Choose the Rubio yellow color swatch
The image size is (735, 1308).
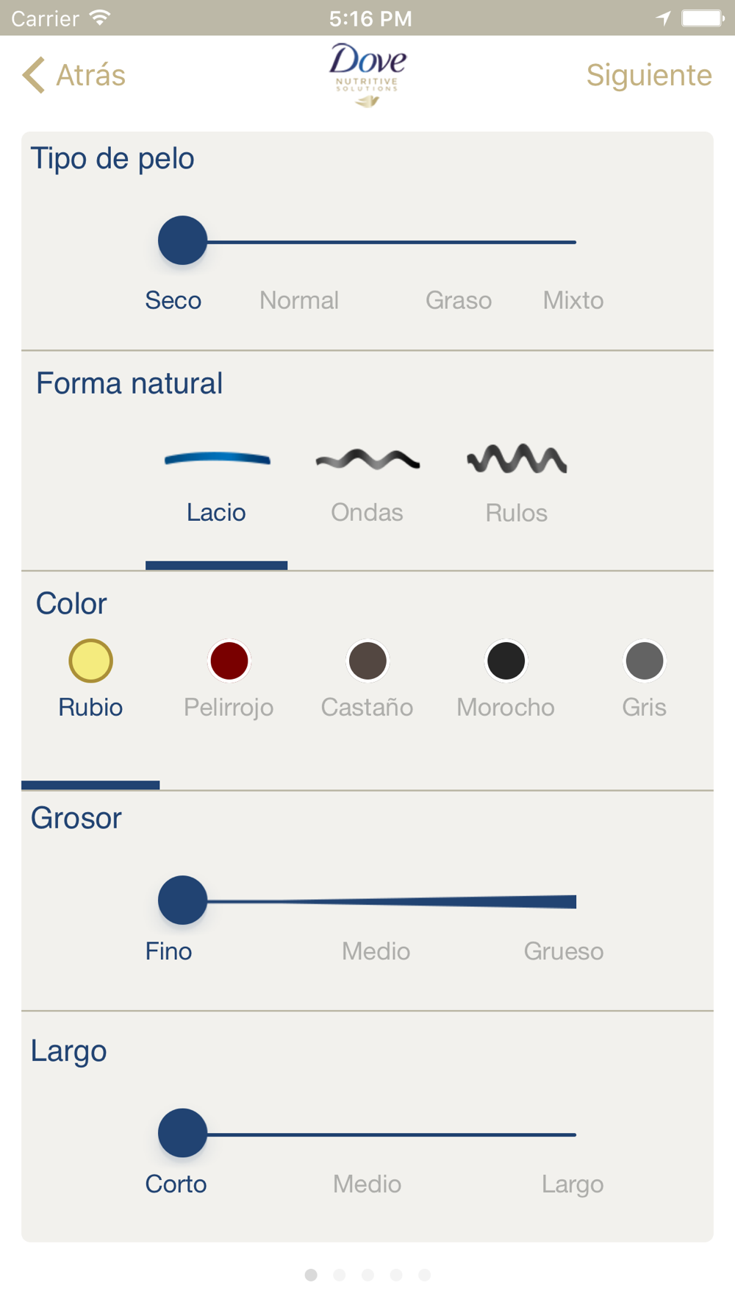click(x=90, y=661)
